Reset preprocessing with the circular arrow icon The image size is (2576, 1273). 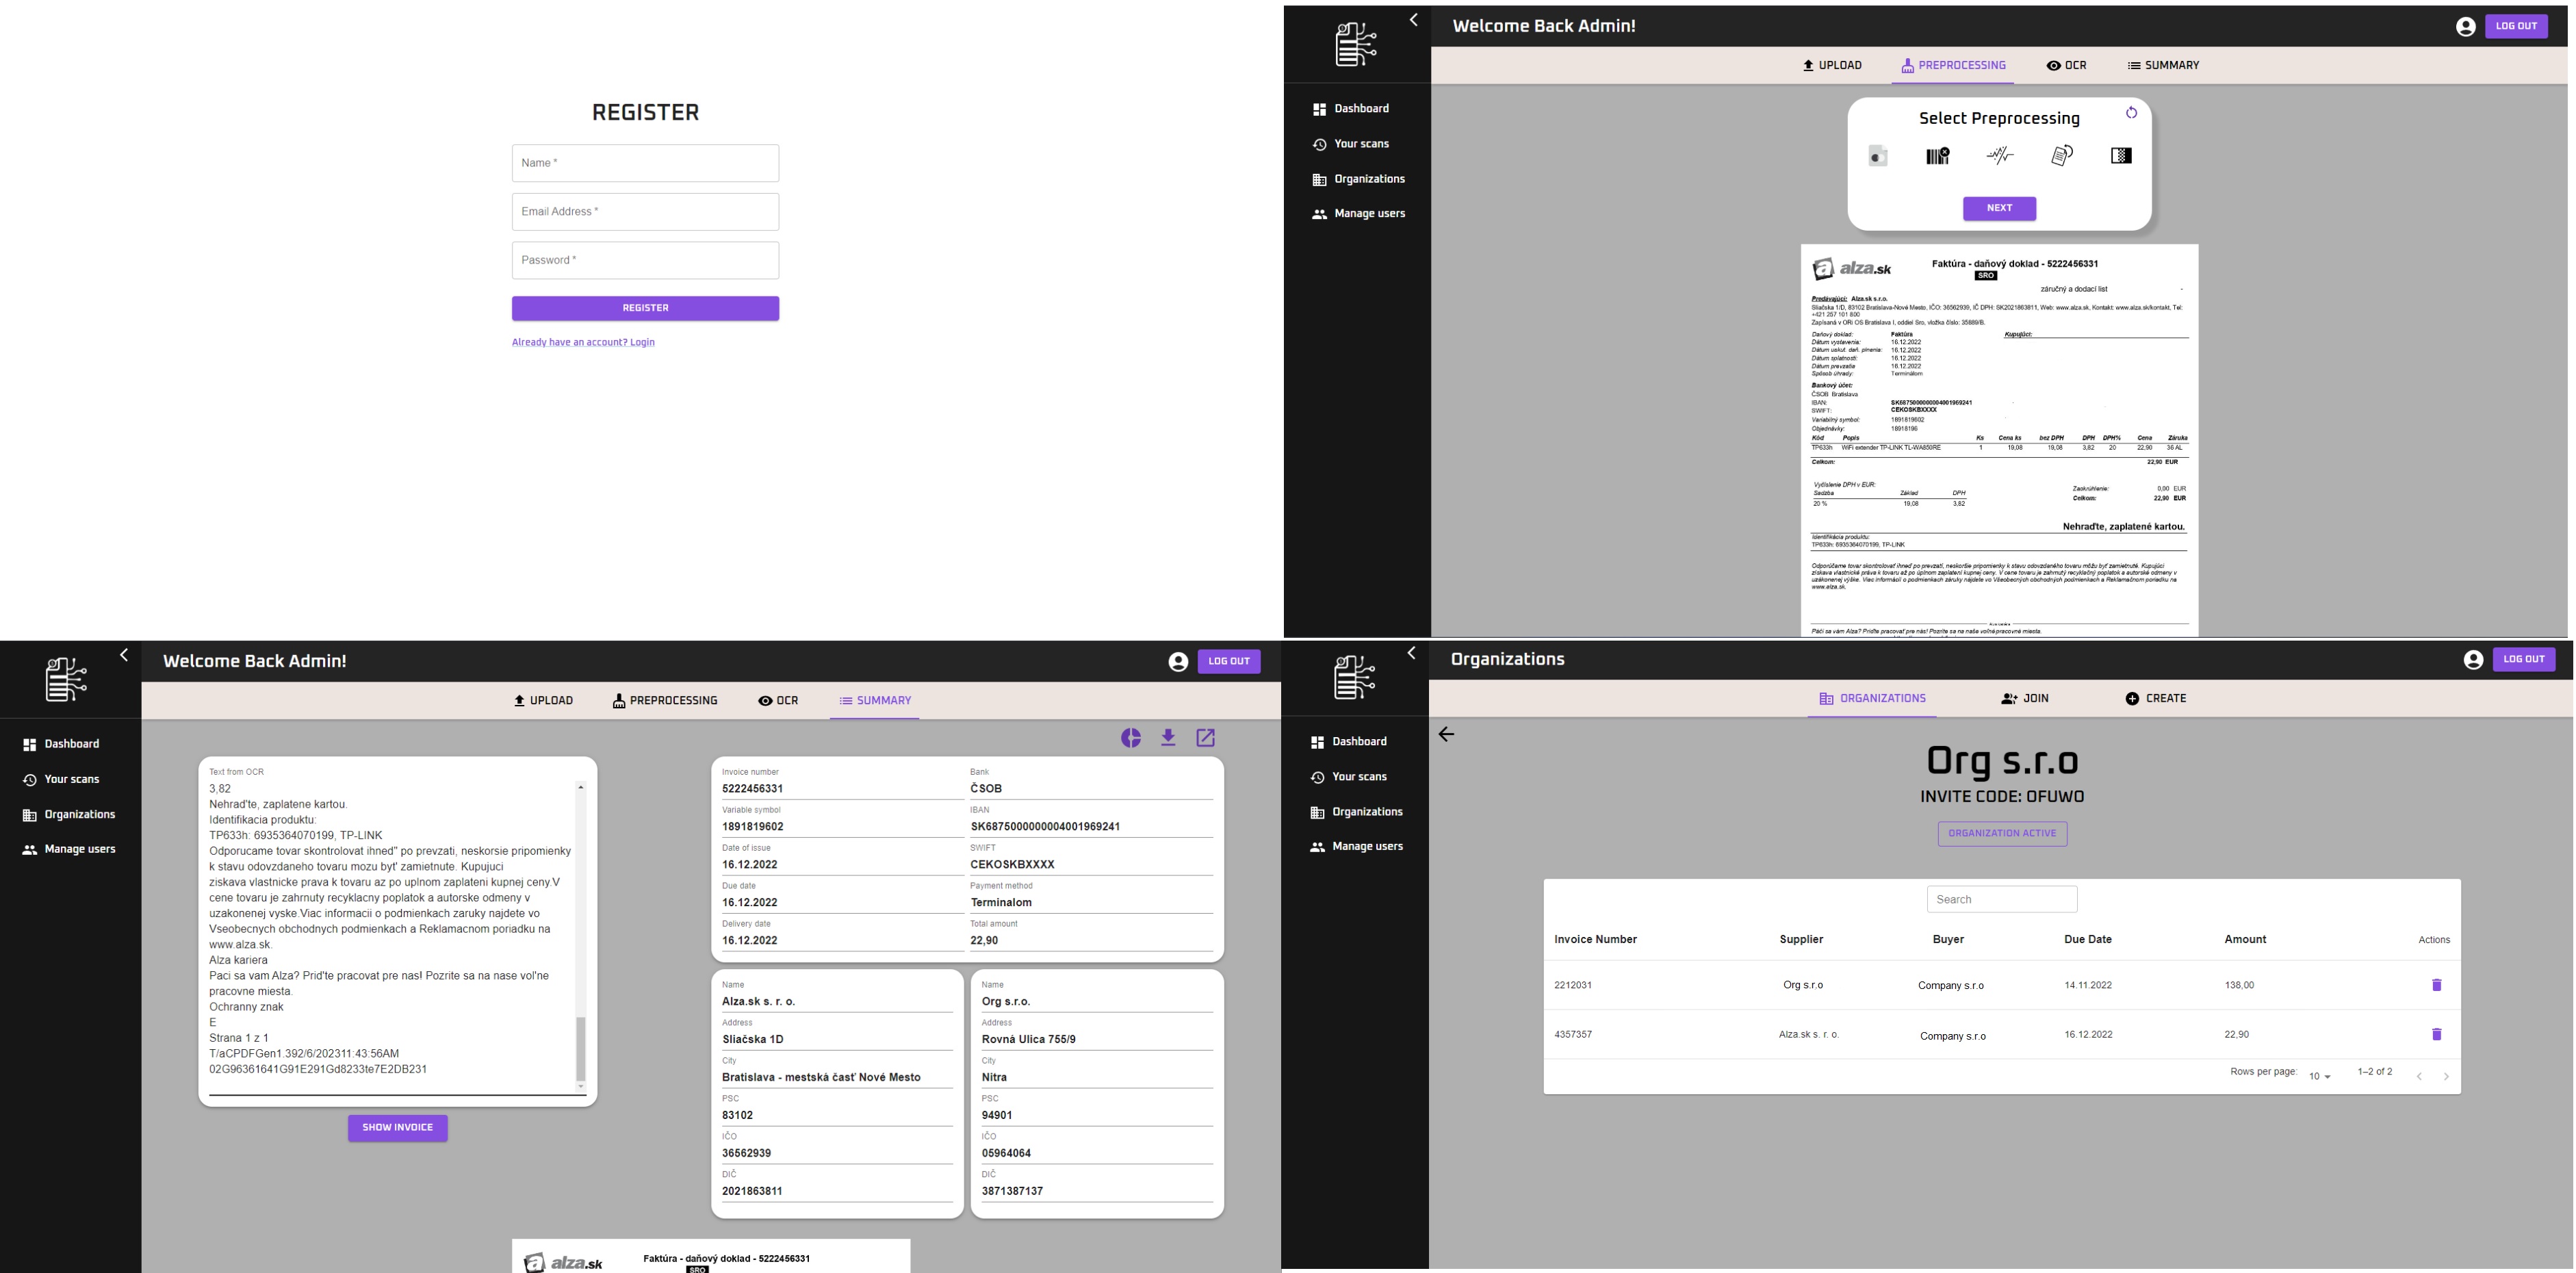pos(2131,113)
